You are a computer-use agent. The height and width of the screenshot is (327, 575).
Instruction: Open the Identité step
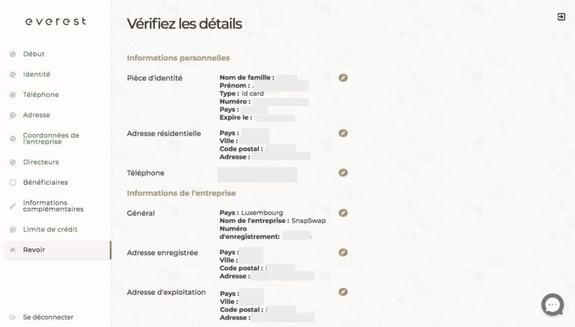click(x=37, y=74)
